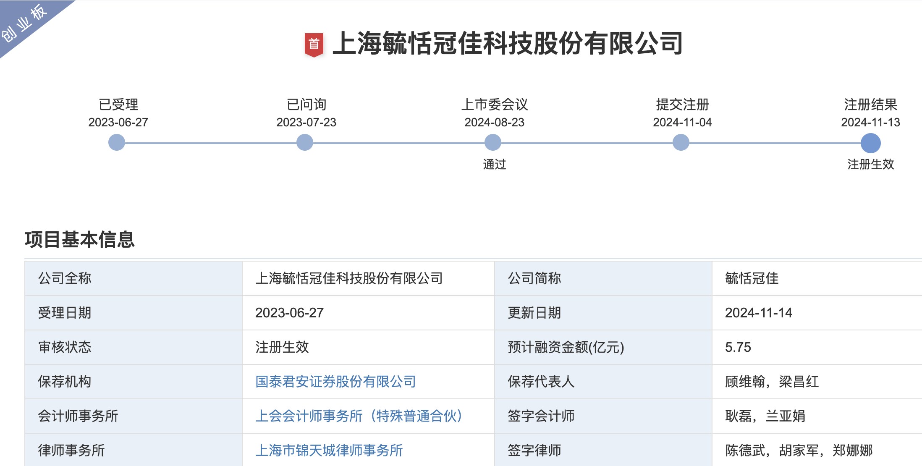Click the company title heading
Screen dimensions: 922x466
click(x=507, y=43)
